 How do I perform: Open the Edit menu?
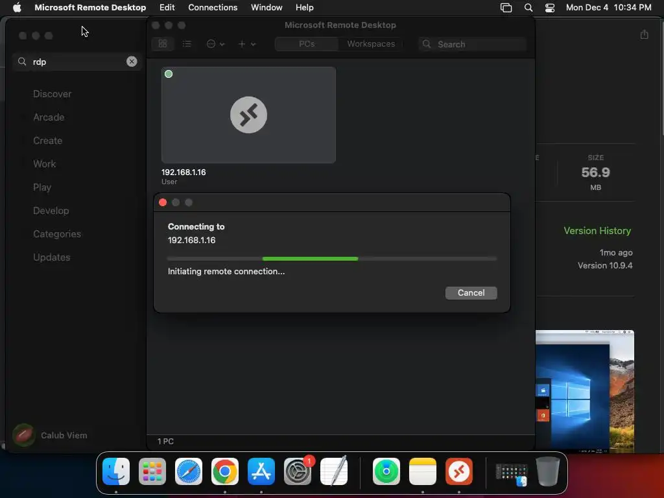(167, 7)
